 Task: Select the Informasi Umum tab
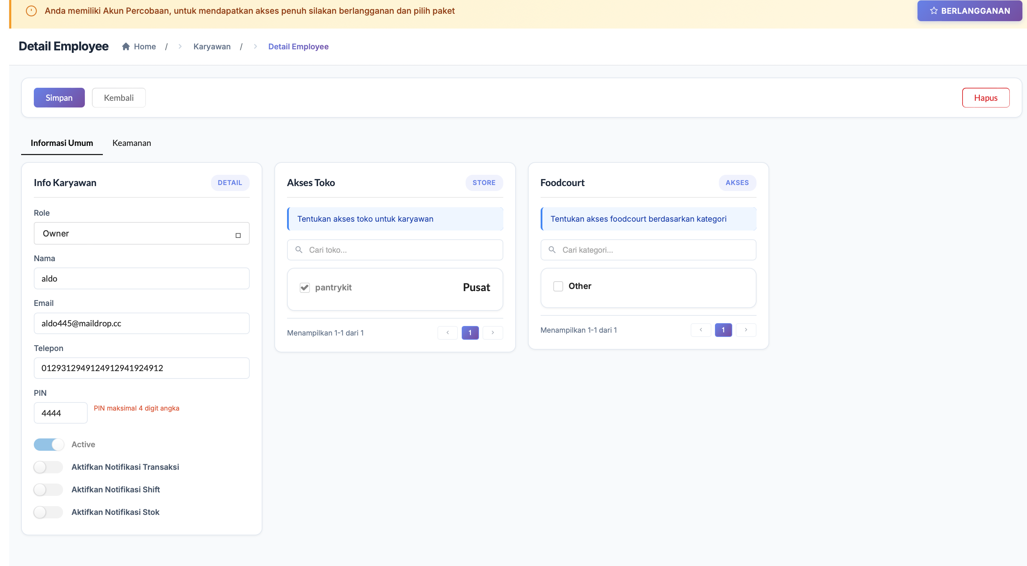click(x=62, y=143)
